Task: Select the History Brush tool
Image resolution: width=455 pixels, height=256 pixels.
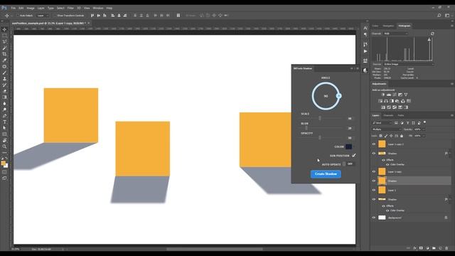Action: [4, 85]
